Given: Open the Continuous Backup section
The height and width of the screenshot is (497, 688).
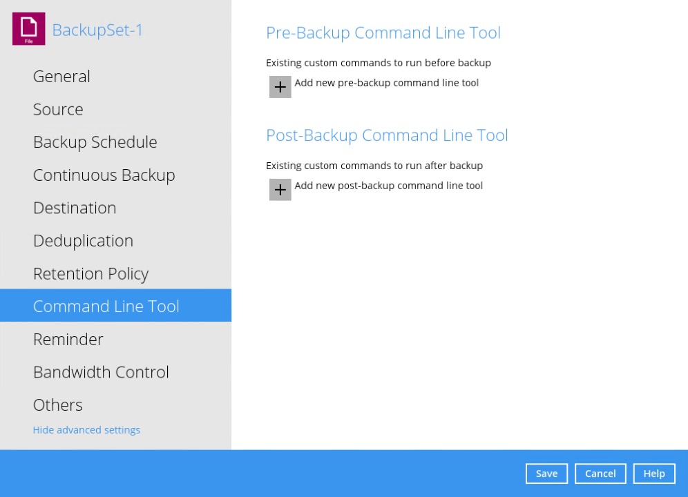Looking at the screenshot, I should pyautogui.click(x=104, y=175).
